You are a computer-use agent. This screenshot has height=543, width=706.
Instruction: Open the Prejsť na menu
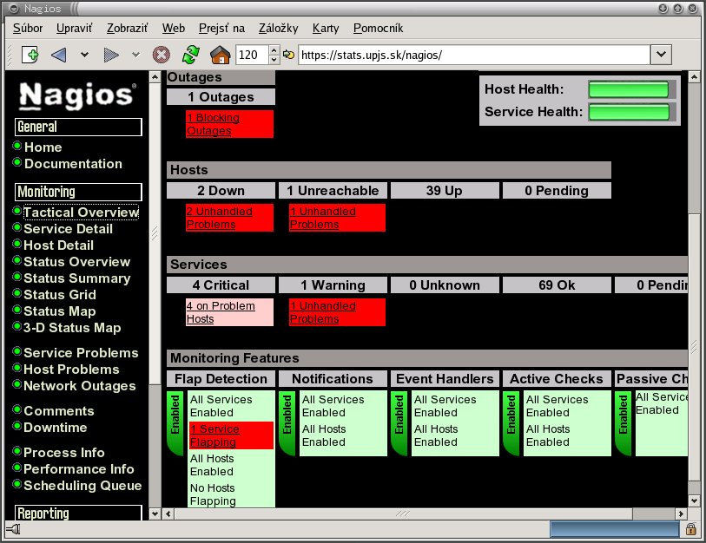(x=221, y=28)
